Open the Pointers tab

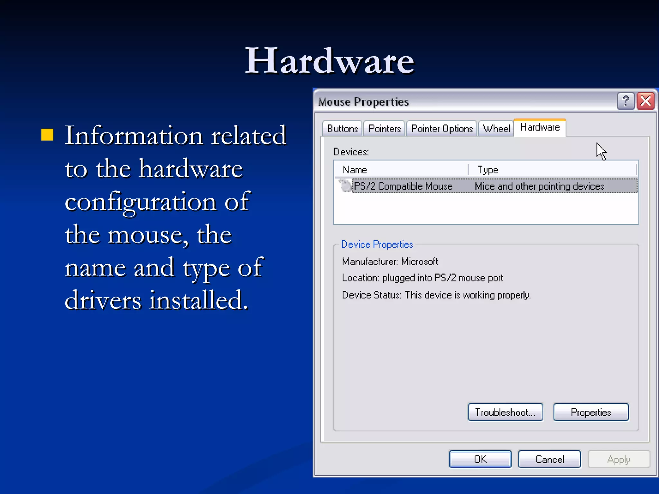[x=385, y=129]
